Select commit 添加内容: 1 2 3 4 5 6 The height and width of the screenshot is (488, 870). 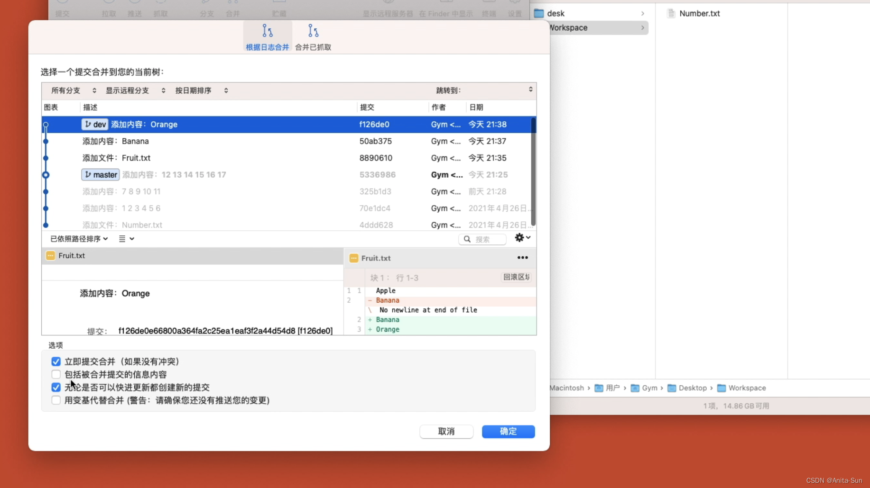[288, 208]
